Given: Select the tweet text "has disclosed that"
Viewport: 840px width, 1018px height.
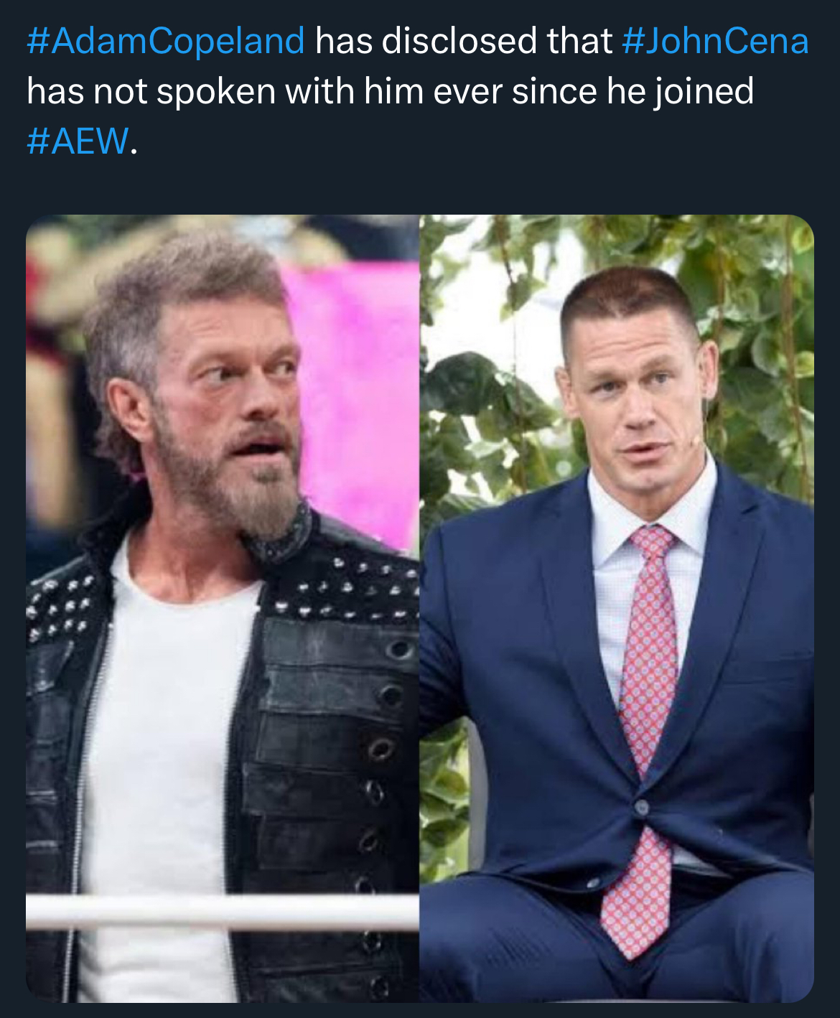Looking at the screenshot, I should [463, 41].
